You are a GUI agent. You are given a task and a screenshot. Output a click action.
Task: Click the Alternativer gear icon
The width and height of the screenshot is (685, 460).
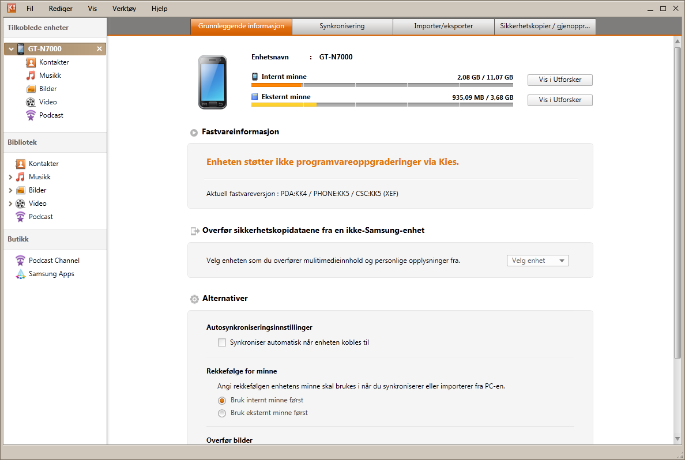194,299
